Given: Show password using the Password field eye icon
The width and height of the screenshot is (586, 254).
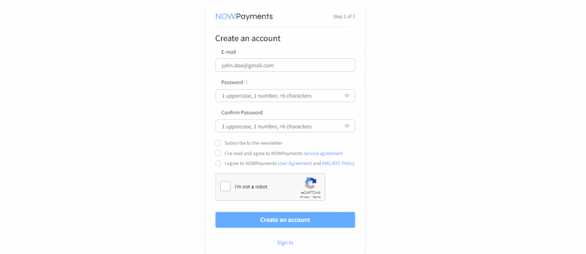Looking at the screenshot, I should [x=347, y=95].
